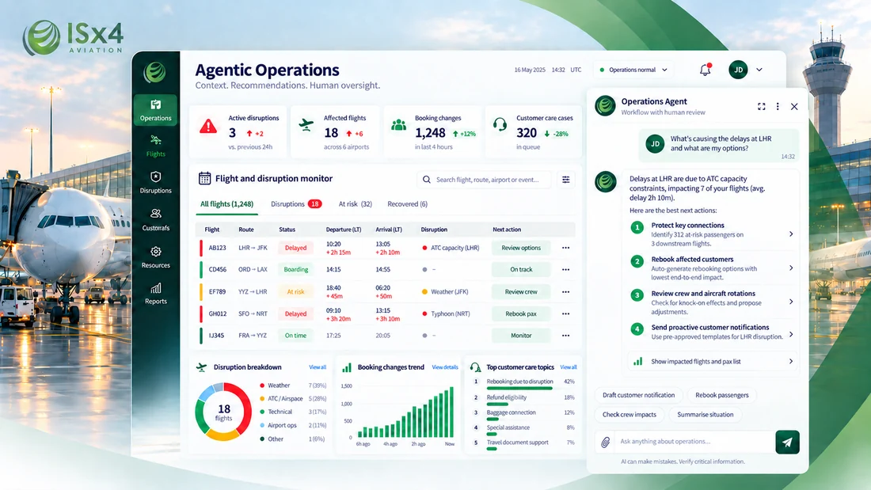Click the Affected flights airplane icon
Image resolution: width=871 pixels, height=490 pixels.
click(x=306, y=124)
